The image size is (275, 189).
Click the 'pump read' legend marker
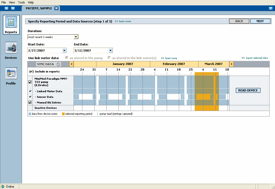[x=97, y=114]
